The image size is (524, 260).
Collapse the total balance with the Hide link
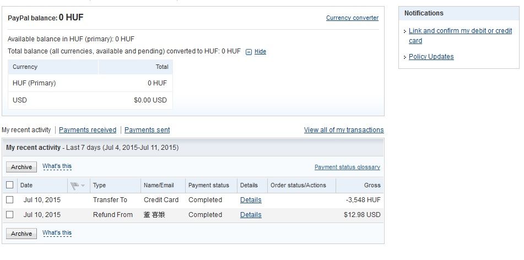pos(260,52)
